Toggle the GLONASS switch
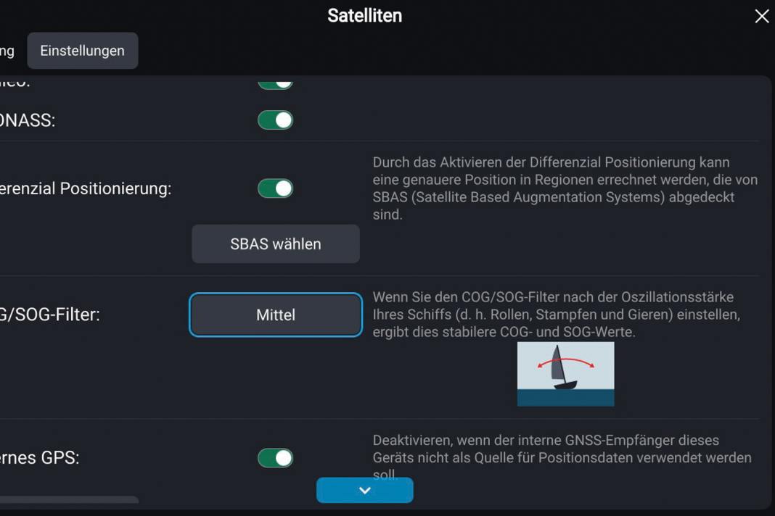Screen dimensions: 775x516 pos(275,120)
